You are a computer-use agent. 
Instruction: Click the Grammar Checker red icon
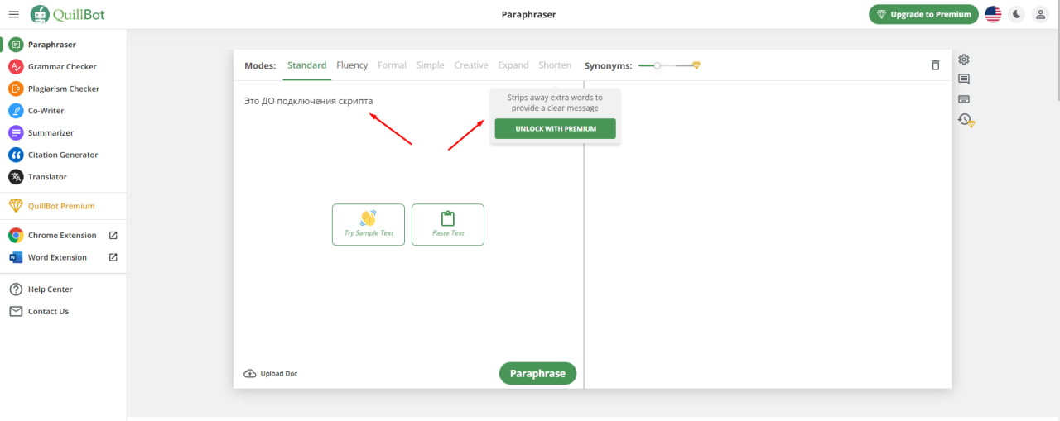[15, 67]
